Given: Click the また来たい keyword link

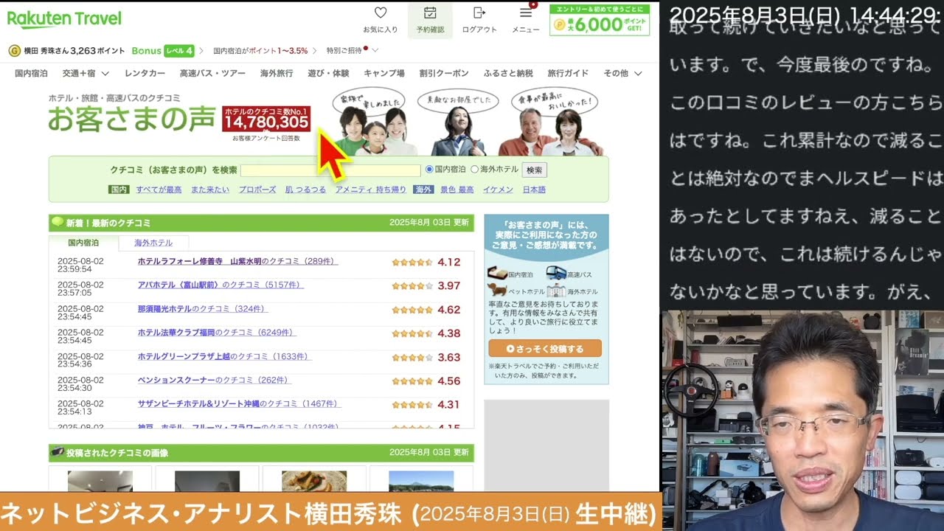Looking at the screenshot, I should click(x=210, y=190).
